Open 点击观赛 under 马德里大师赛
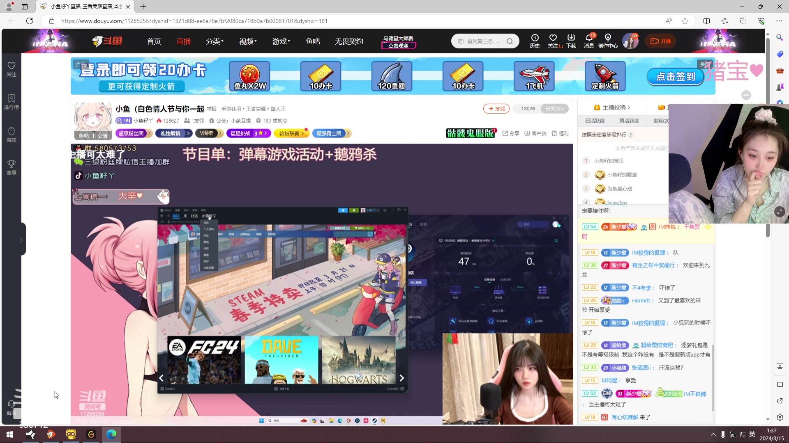The height and width of the screenshot is (443, 789). pos(398,46)
